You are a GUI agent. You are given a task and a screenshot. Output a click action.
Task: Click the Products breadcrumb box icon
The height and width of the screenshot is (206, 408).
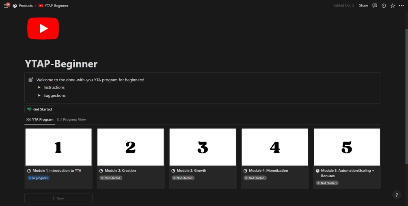[x=15, y=6]
